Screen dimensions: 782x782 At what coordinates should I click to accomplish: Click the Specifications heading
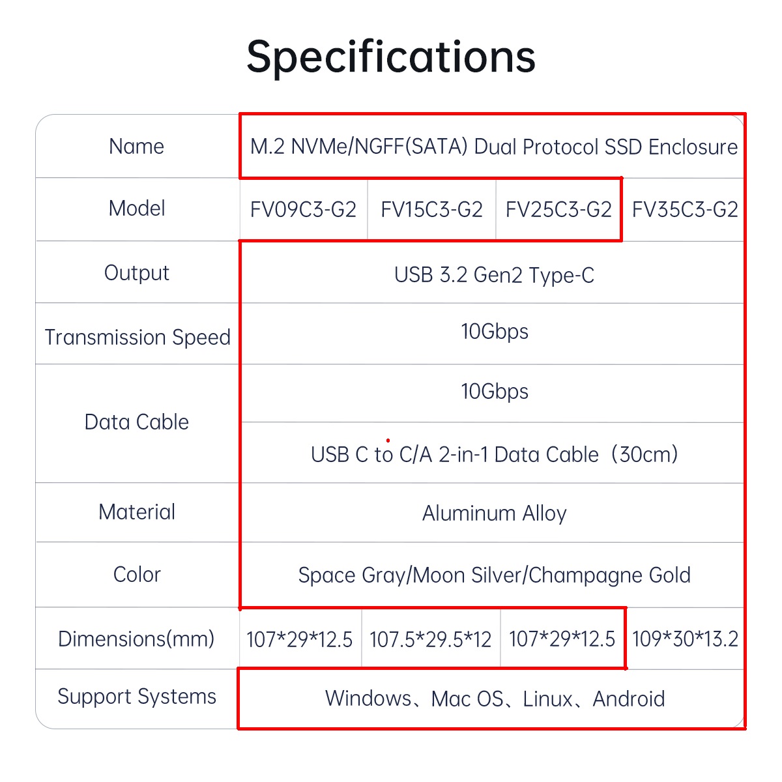(391, 57)
